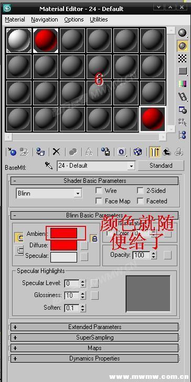Viewport: 191px width, 382px height.
Task: Enable the Face Map checkbox
Action: (x=99, y=201)
